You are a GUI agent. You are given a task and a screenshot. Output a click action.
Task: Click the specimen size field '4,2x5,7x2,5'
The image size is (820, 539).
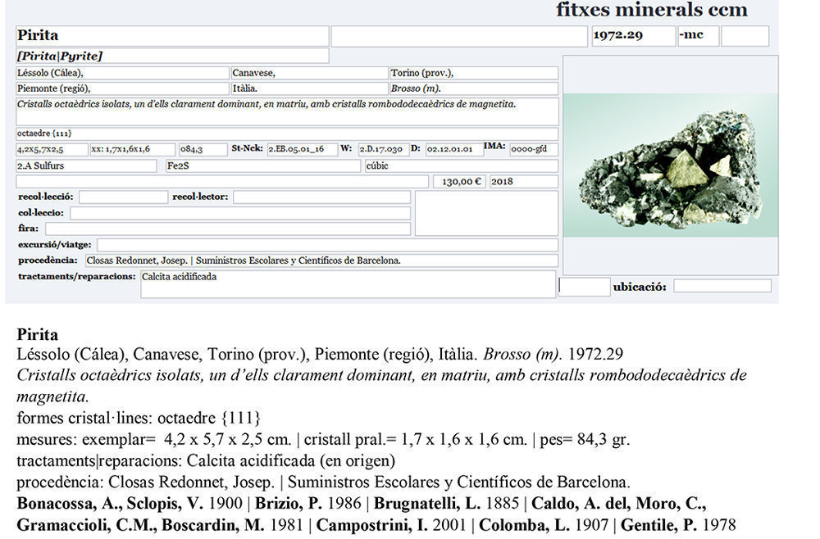coord(52,149)
